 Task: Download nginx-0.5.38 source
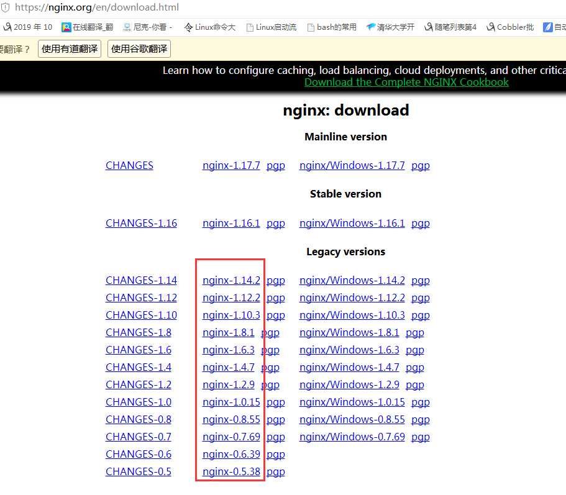pyautogui.click(x=231, y=471)
